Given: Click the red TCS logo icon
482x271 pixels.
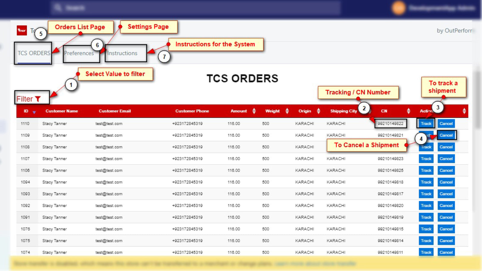Looking at the screenshot, I should pos(22,30).
